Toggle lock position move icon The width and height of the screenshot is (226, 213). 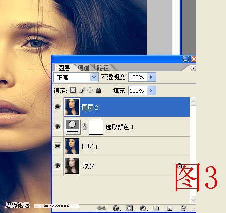click(90, 90)
